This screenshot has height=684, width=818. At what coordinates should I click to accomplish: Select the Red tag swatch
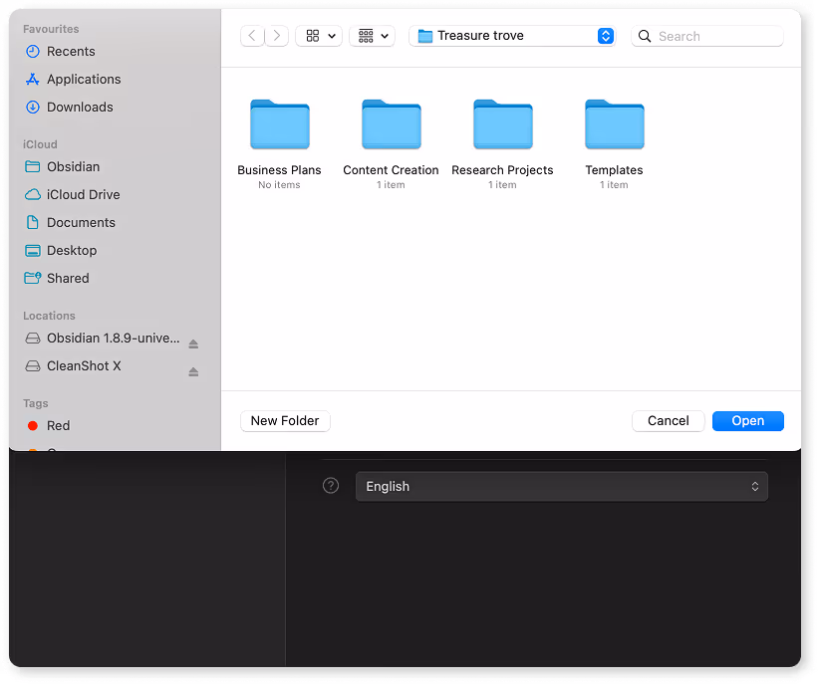click(x=33, y=425)
